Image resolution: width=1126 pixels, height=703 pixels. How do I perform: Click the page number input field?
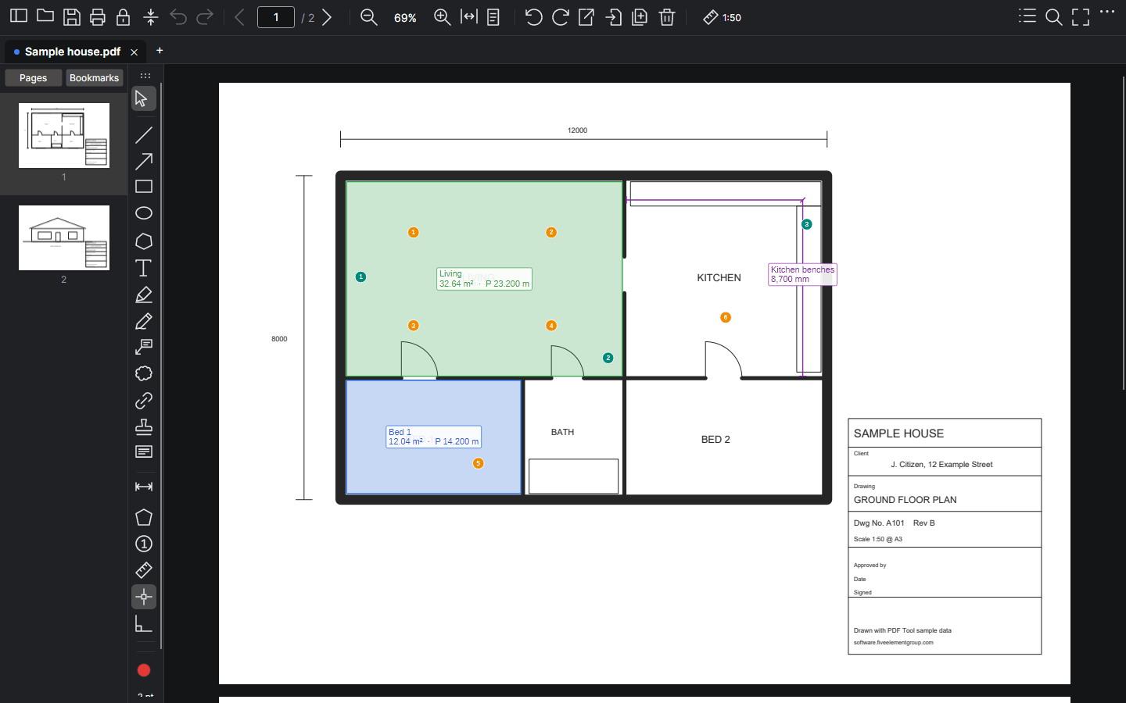pyautogui.click(x=276, y=17)
